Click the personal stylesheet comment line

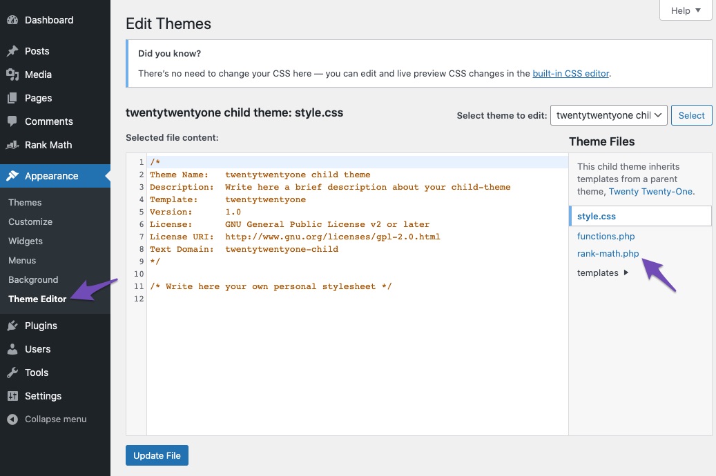pos(271,286)
